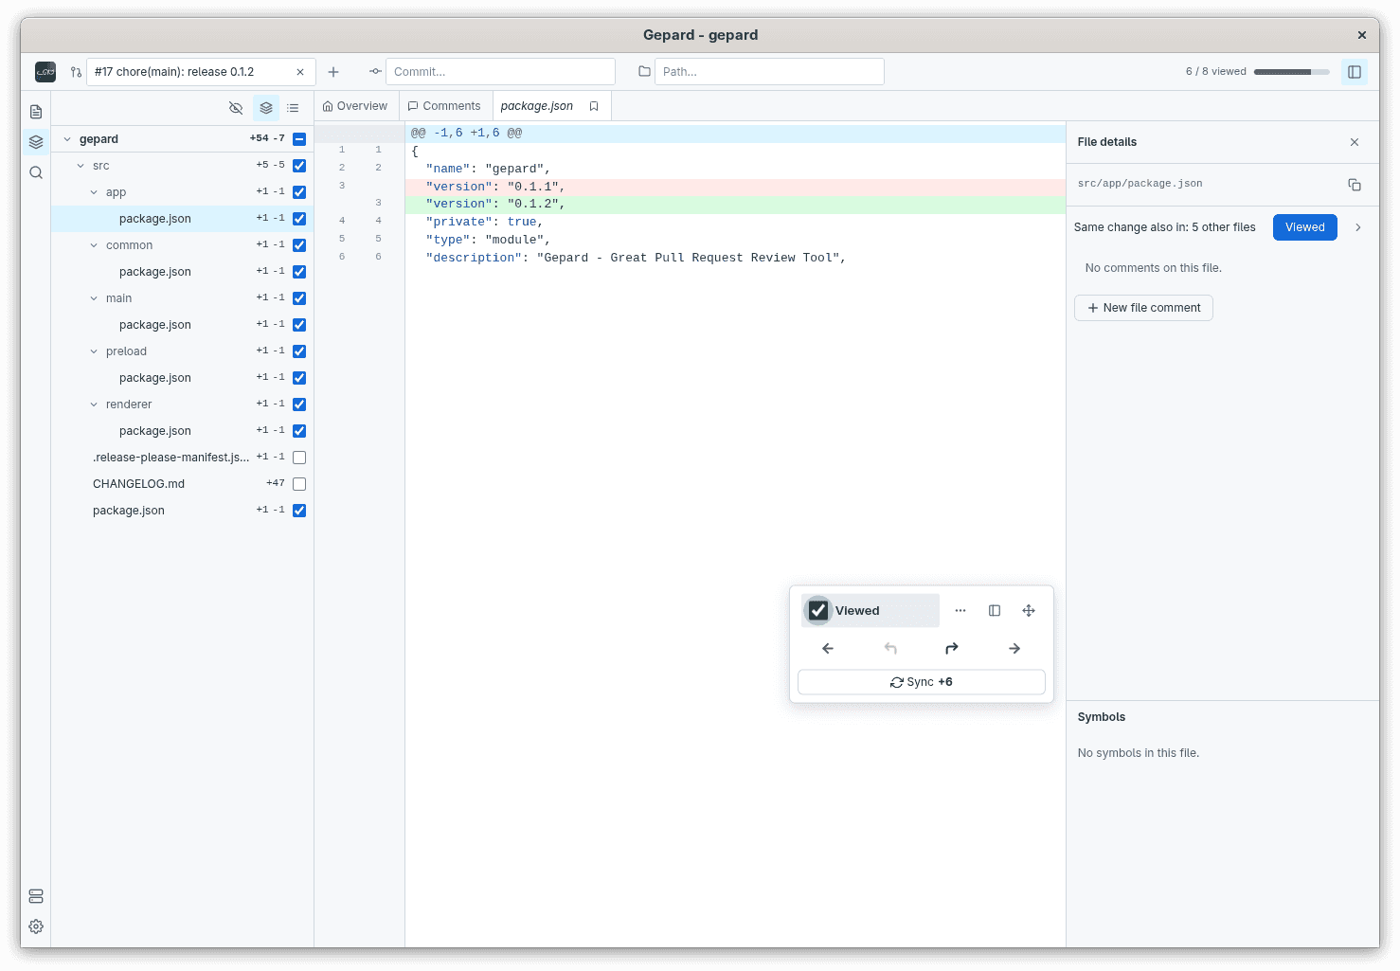
Task: Open the settings gear icon
Action: coord(36,926)
